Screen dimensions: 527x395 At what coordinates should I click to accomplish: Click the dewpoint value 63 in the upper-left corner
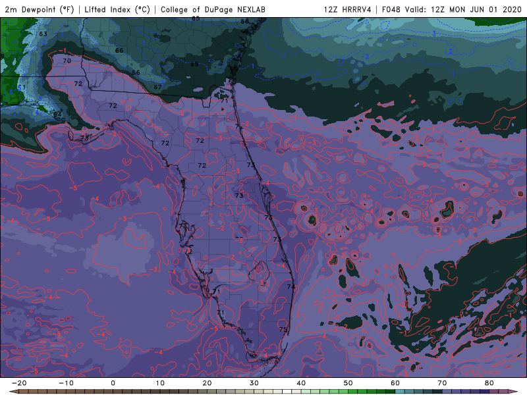tap(43, 34)
